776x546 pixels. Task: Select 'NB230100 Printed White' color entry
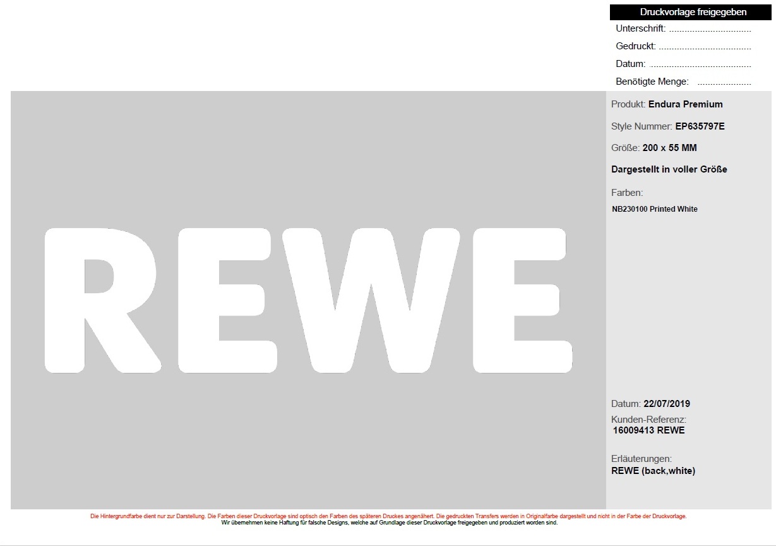tap(655, 209)
